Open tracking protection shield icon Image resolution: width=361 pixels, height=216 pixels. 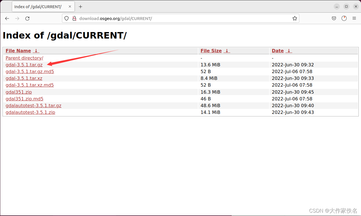67,19
